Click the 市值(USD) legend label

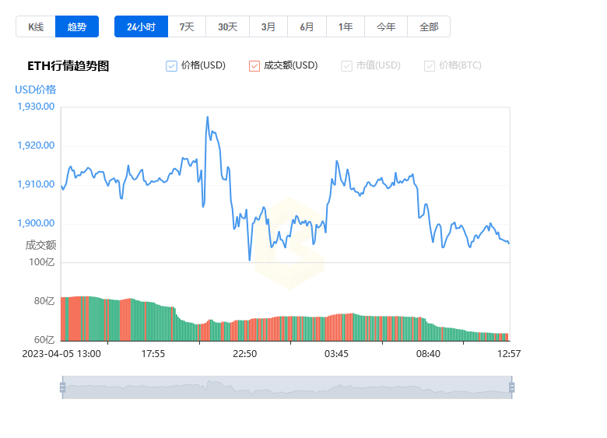(378, 65)
